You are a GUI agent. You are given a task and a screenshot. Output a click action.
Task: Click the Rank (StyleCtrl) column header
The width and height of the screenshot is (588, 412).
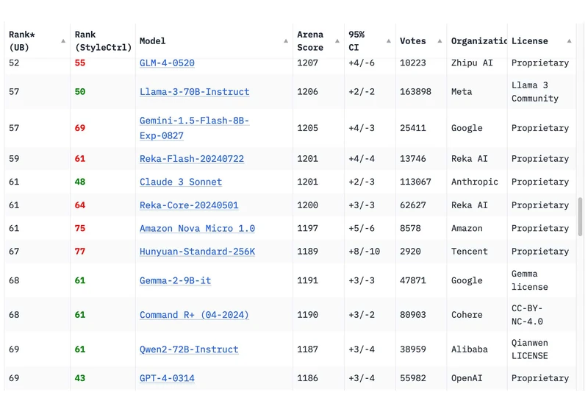(103, 41)
